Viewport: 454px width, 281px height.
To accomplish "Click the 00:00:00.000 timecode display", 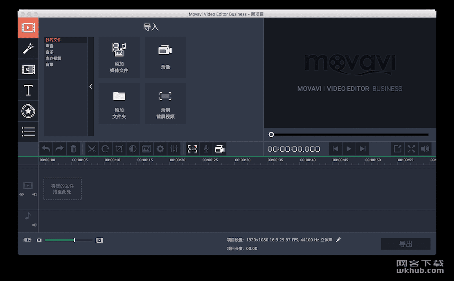I will (294, 149).
